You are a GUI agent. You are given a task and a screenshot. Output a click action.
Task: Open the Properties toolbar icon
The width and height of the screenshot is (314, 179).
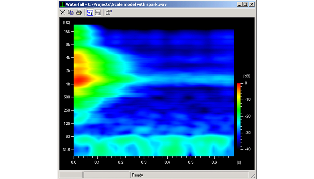(109, 13)
